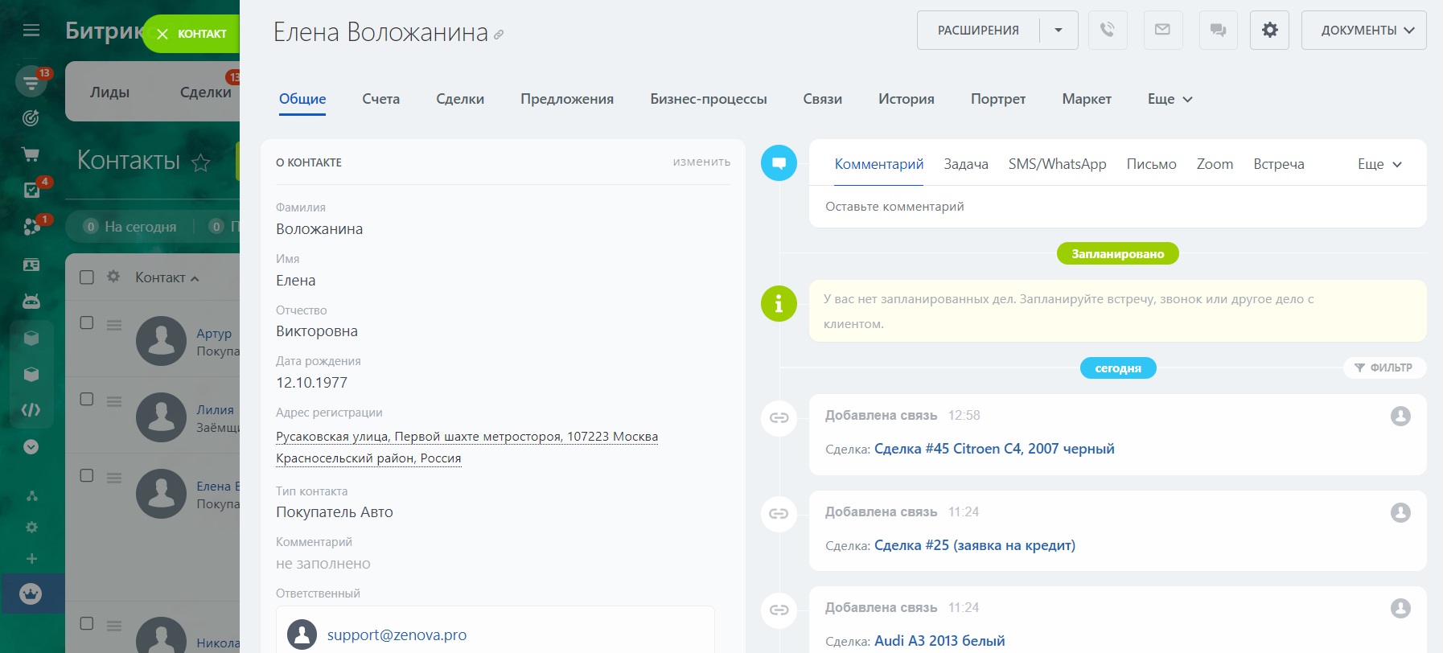Toggle the select-all checkbox in contact list header
This screenshot has height=653, width=1443.
click(x=87, y=277)
